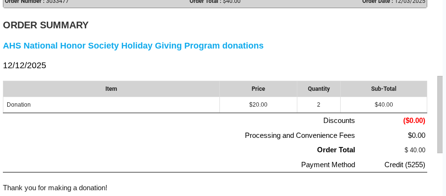This screenshot has height=196, width=446.
Task: Select the $20.00 price cell
Action: pos(258,105)
